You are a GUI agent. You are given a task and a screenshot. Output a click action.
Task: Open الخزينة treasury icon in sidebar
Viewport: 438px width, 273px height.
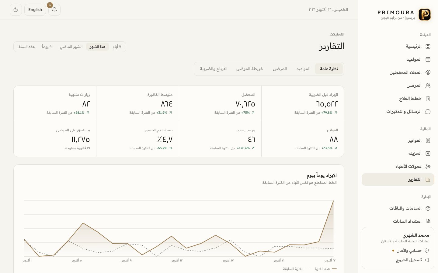click(428, 153)
